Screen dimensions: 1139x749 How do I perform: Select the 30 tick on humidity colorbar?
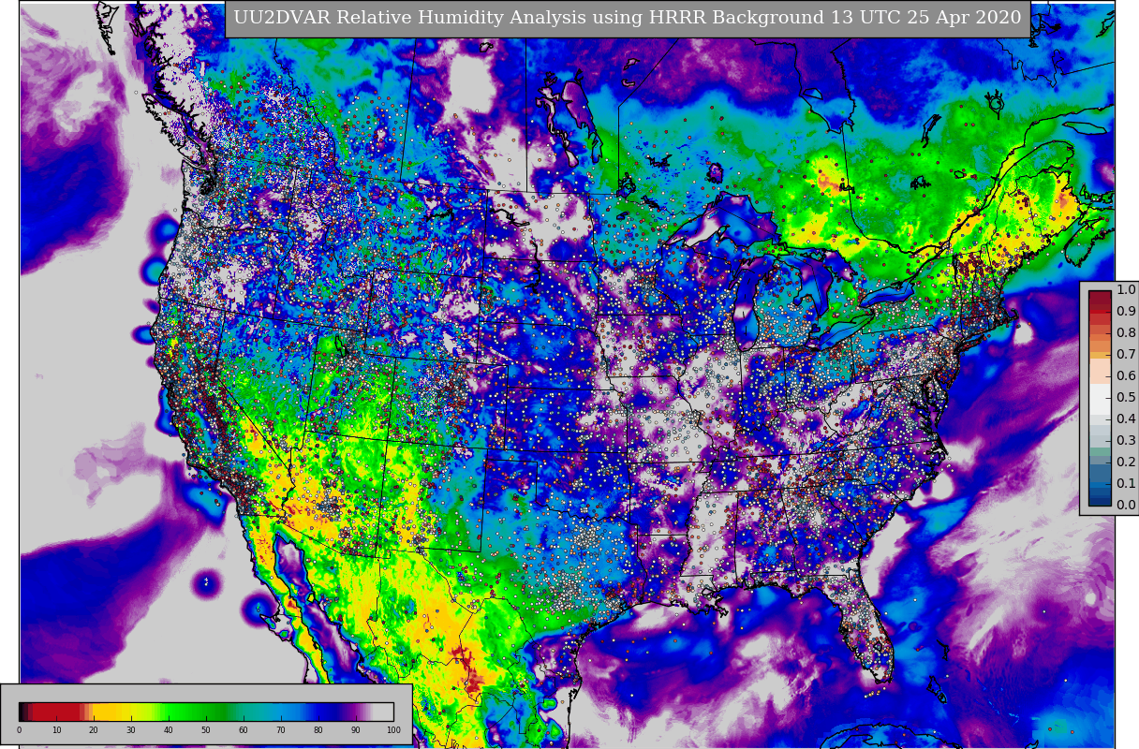(131, 730)
